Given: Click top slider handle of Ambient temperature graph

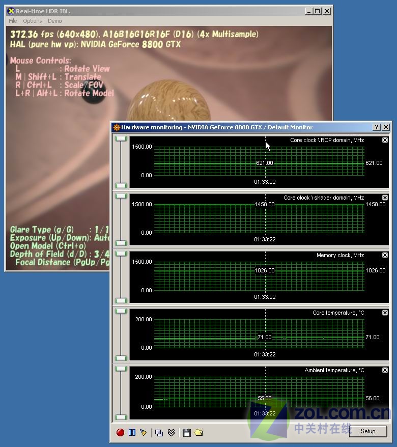Looking at the screenshot, I should coord(121,369).
